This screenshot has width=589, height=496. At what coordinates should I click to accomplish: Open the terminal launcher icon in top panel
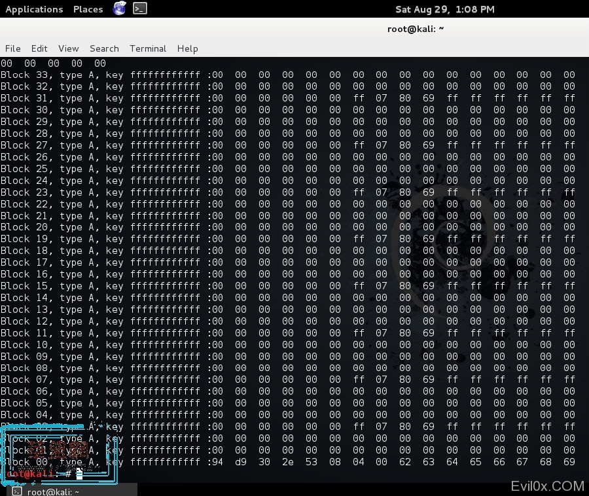140,9
